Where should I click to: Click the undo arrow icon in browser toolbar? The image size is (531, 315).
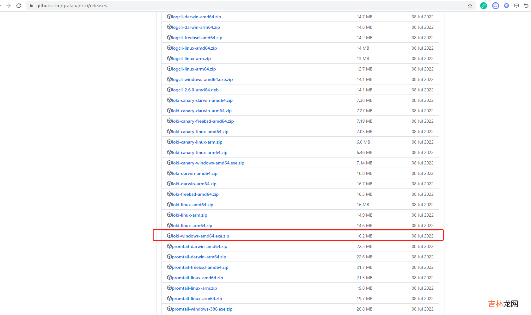tap(526, 6)
